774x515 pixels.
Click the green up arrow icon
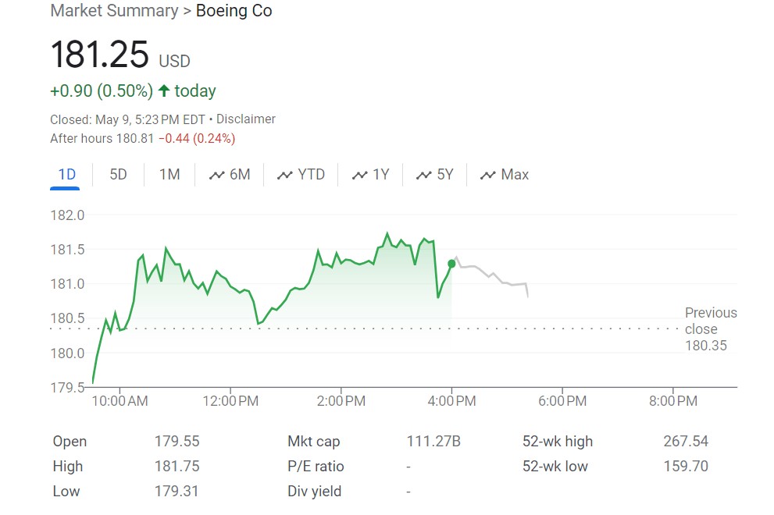[164, 91]
